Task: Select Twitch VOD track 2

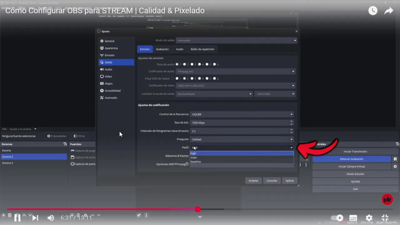Action: coord(184,78)
